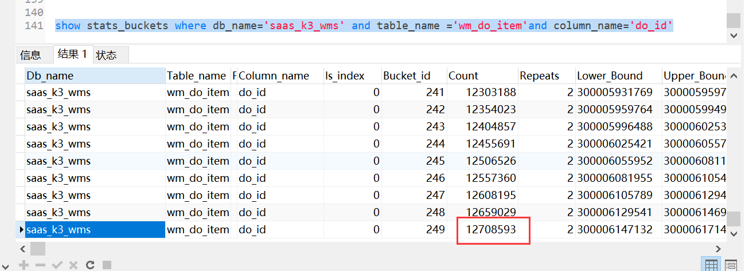
Task: Select the Count cell 12708593
Action: tap(492, 229)
